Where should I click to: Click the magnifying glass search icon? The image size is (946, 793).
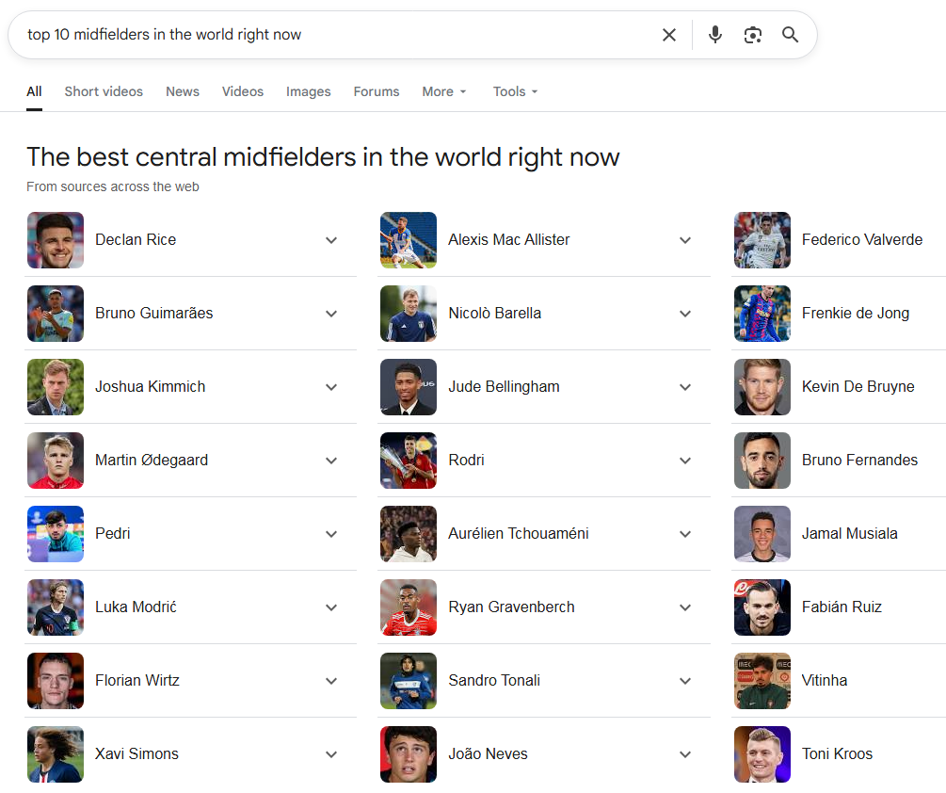pos(791,35)
